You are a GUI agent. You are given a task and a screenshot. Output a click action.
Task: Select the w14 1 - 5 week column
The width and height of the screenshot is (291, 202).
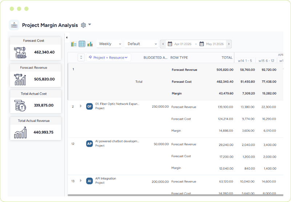(x=245, y=61)
